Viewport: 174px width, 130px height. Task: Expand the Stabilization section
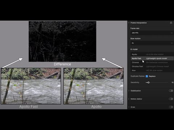(x=129, y=91)
